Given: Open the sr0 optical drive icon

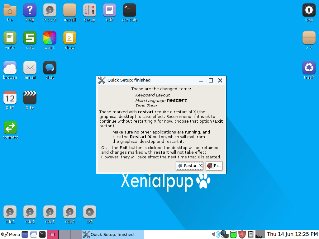Looking at the screenshot, I should point(89,212).
